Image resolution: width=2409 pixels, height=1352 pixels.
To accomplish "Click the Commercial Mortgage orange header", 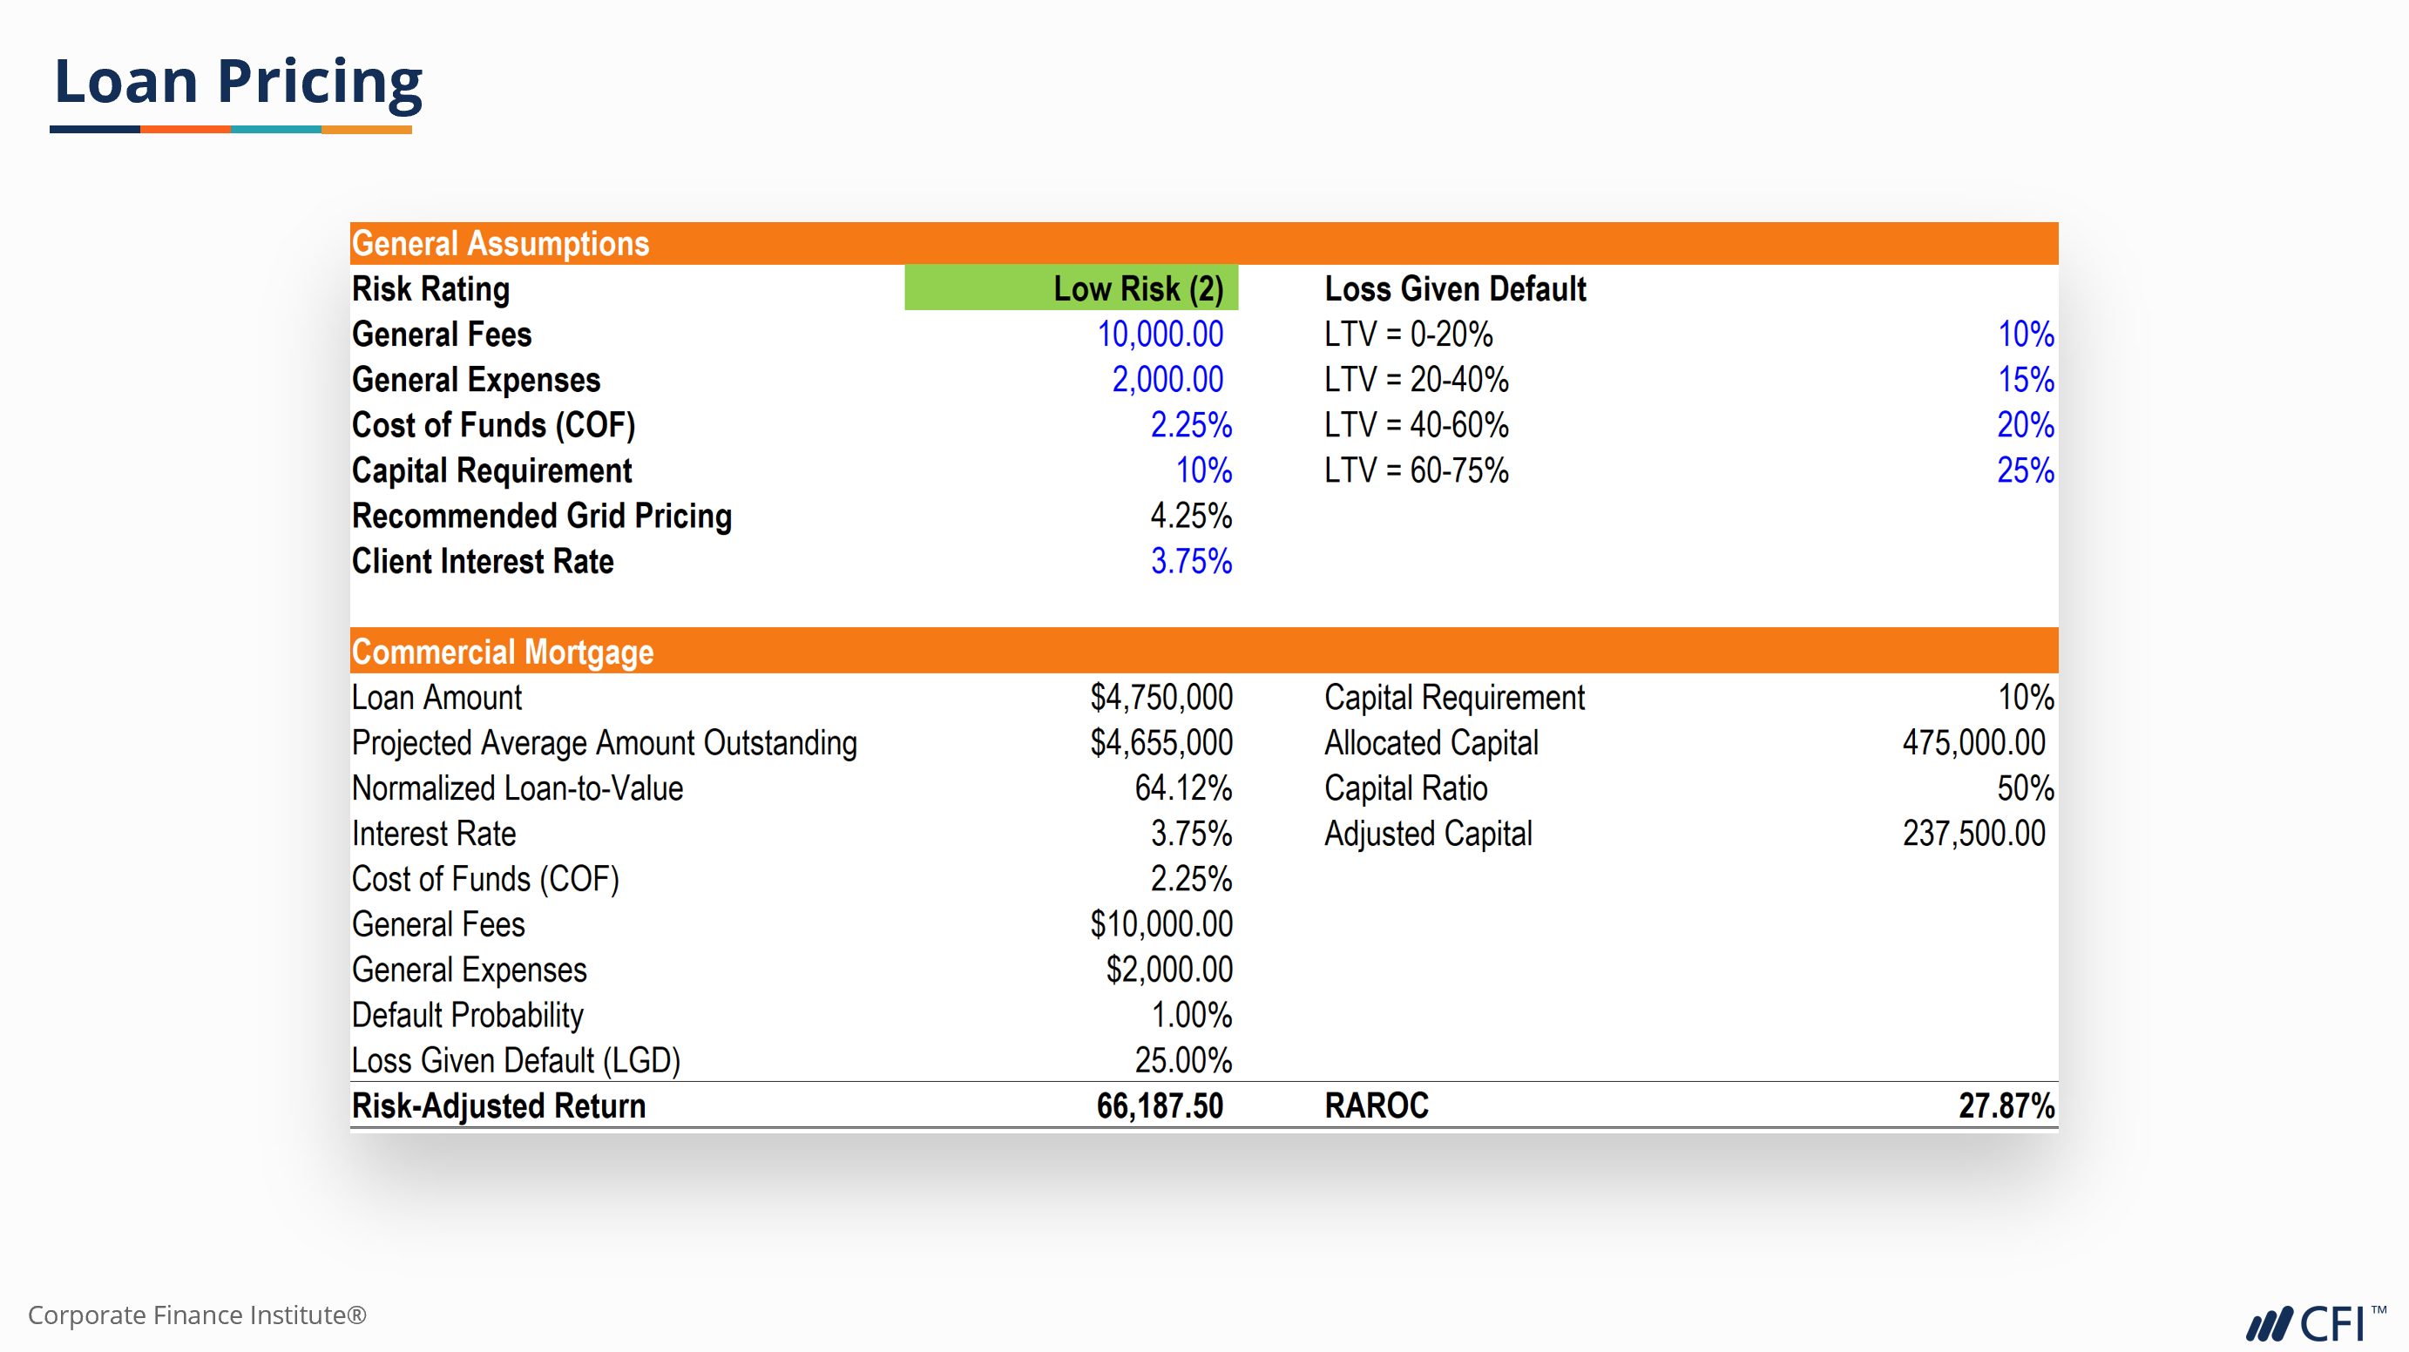I will tap(502, 652).
